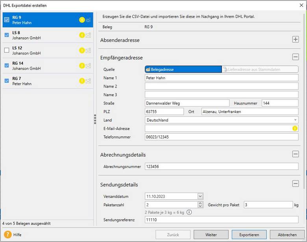Image resolution: width=307 pixels, height=242 pixels.
Task: Uncheck the LS 8 Johanson GmbH checkbox
Action: click(7, 35)
